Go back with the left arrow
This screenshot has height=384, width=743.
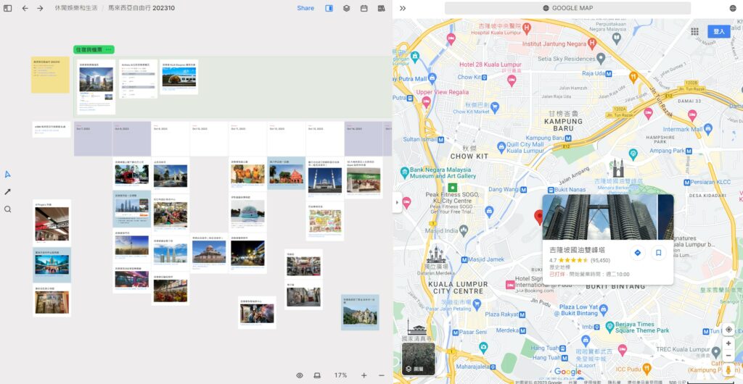25,8
